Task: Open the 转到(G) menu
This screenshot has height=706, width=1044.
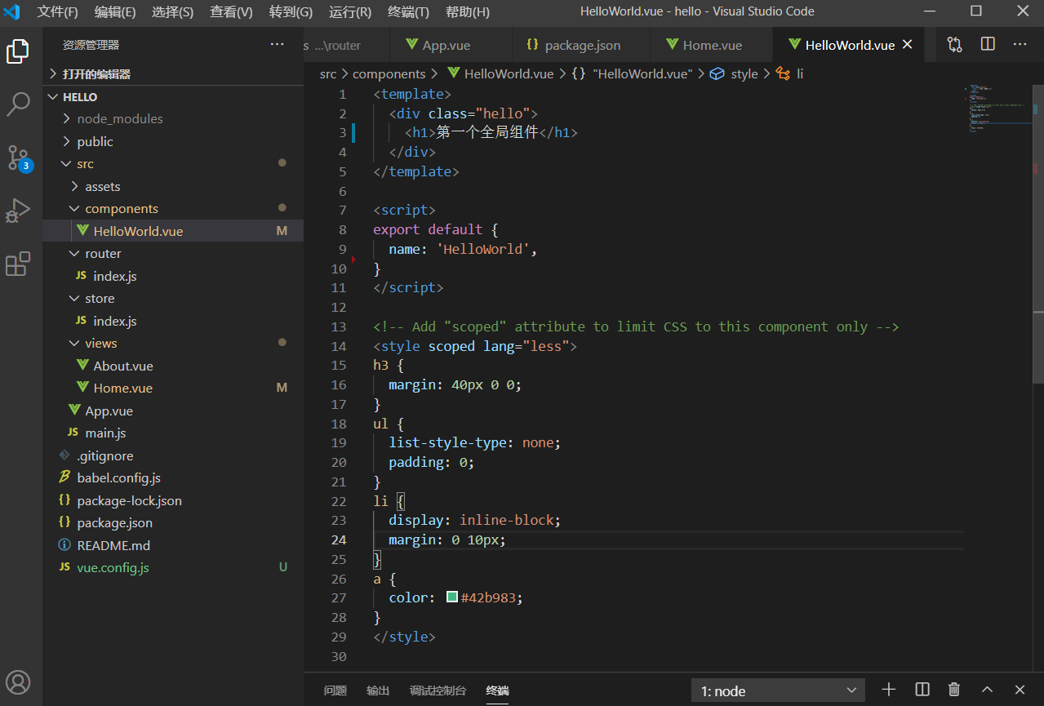Action: pos(291,11)
